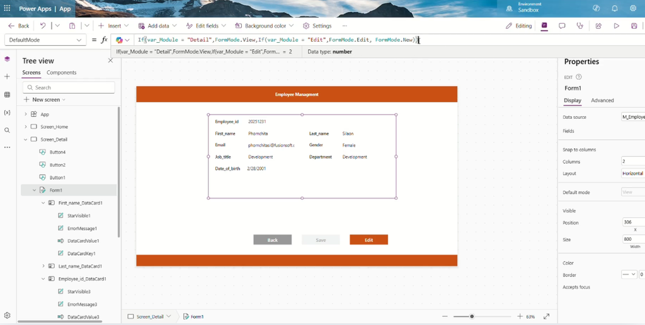Open the Copilot panel icon

pyautogui.click(x=544, y=25)
